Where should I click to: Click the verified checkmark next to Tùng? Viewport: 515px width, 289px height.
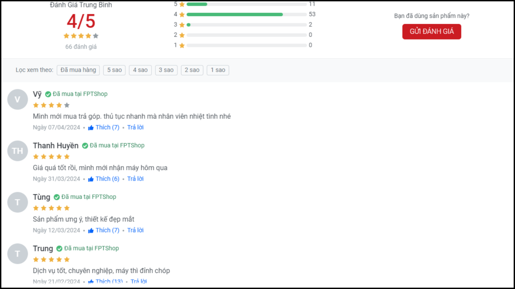(57, 197)
